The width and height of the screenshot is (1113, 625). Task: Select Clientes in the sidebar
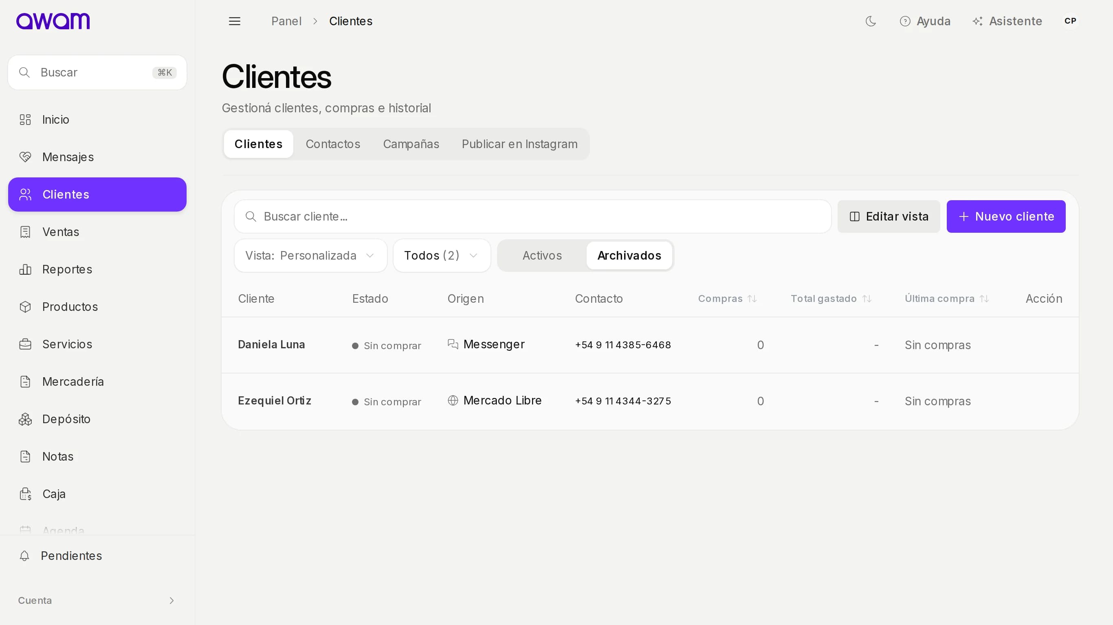coord(97,194)
